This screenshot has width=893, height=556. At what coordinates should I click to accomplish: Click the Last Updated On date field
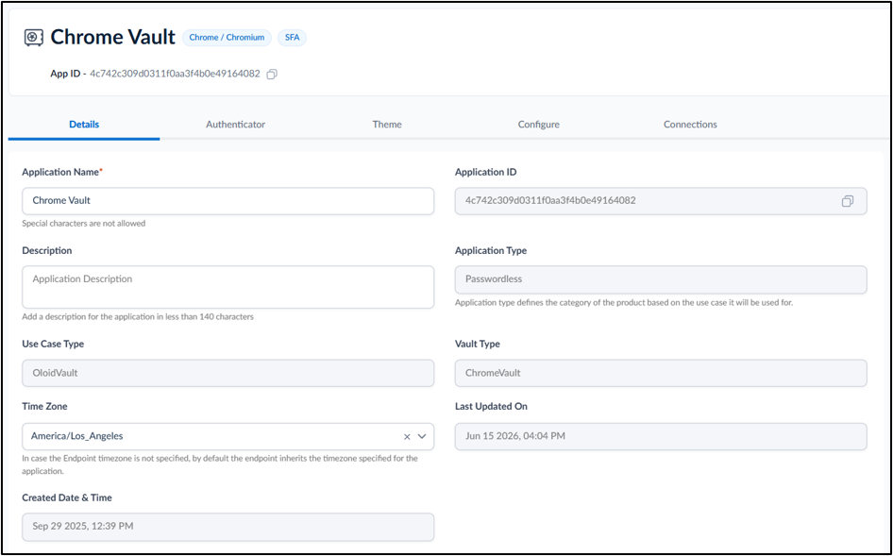click(661, 436)
